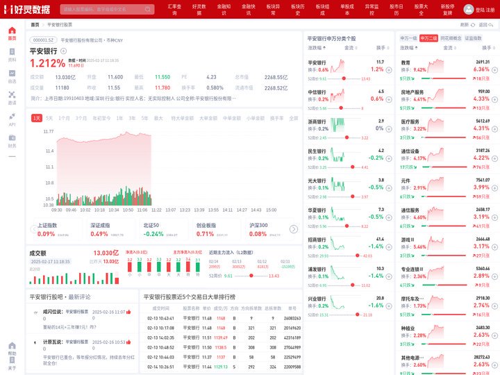This screenshot has height=375, width=500.
Task: Select the 证监指数 tab
Action: pyautogui.click(x=473, y=38)
